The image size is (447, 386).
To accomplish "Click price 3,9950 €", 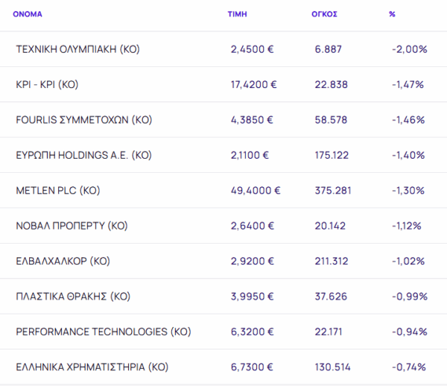I will (x=253, y=297).
